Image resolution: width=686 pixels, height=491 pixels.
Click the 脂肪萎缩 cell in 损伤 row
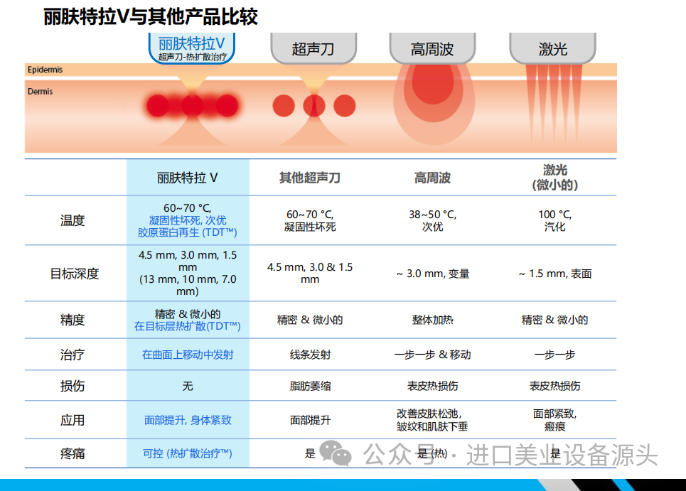click(x=310, y=386)
